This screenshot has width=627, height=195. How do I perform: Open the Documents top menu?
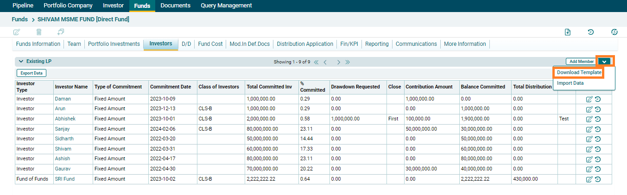pyautogui.click(x=175, y=6)
